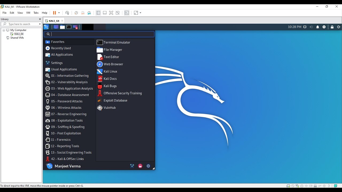Take VM snapshot toolbar icon

[76, 13]
